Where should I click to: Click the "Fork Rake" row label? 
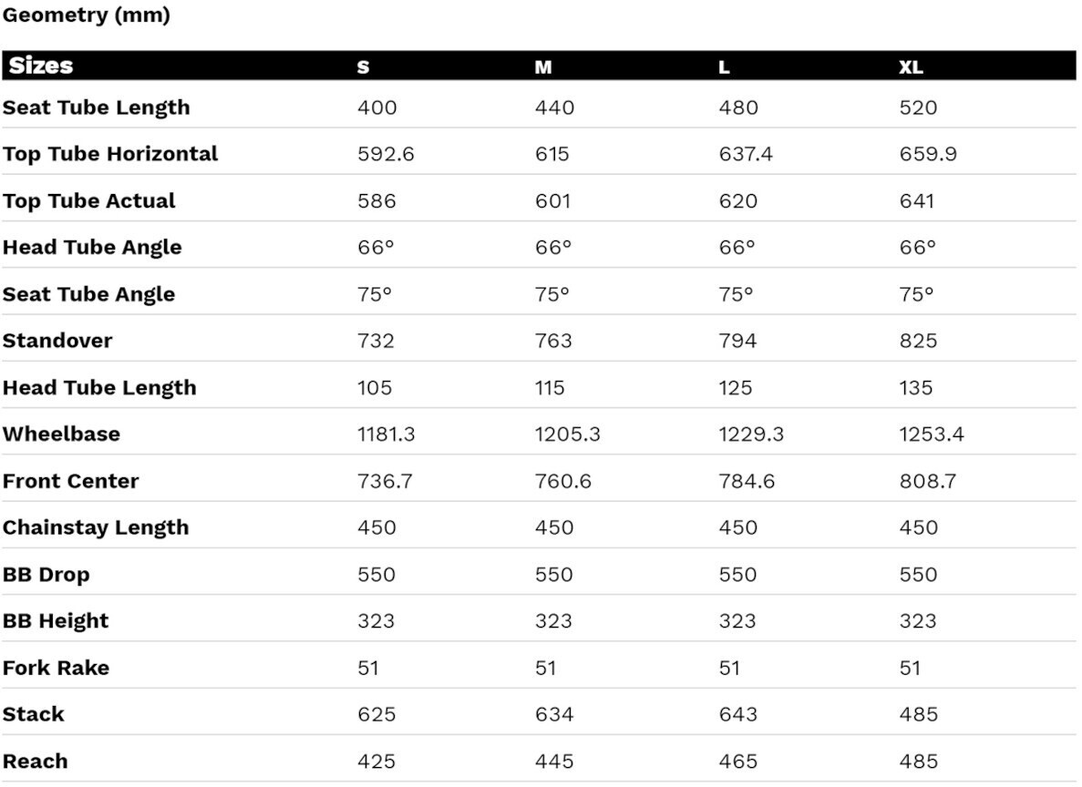pos(56,668)
